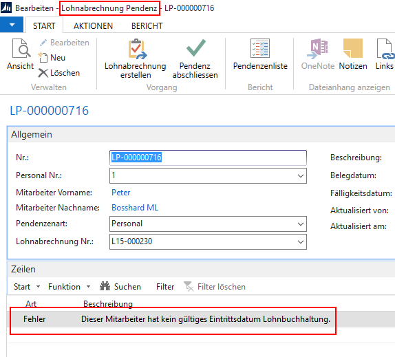Viewport: 395px width, 357px height.
Task: Open the Pendenzenliste report icon
Action: (260, 48)
